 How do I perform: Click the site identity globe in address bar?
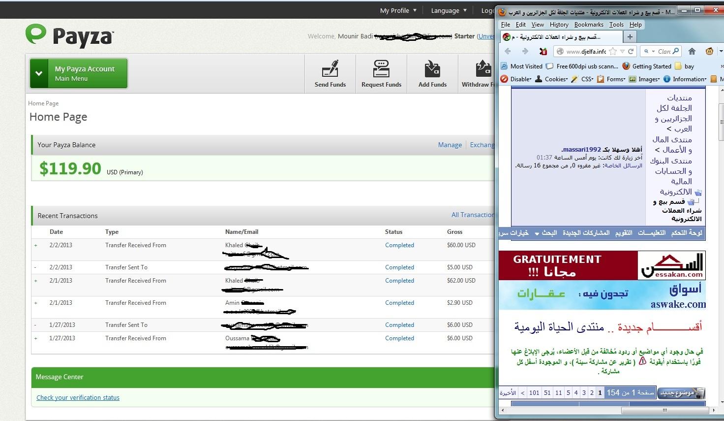pos(559,51)
